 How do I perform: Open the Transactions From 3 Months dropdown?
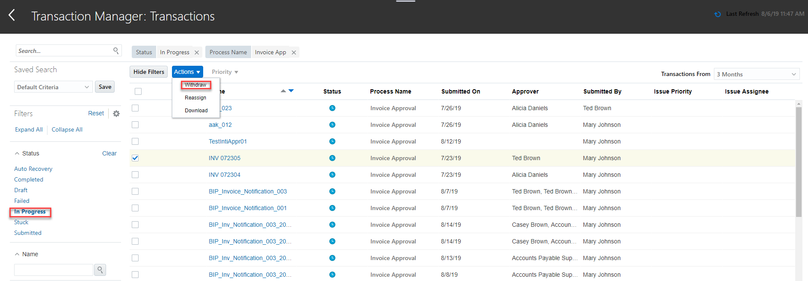click(x=756, y=74)
